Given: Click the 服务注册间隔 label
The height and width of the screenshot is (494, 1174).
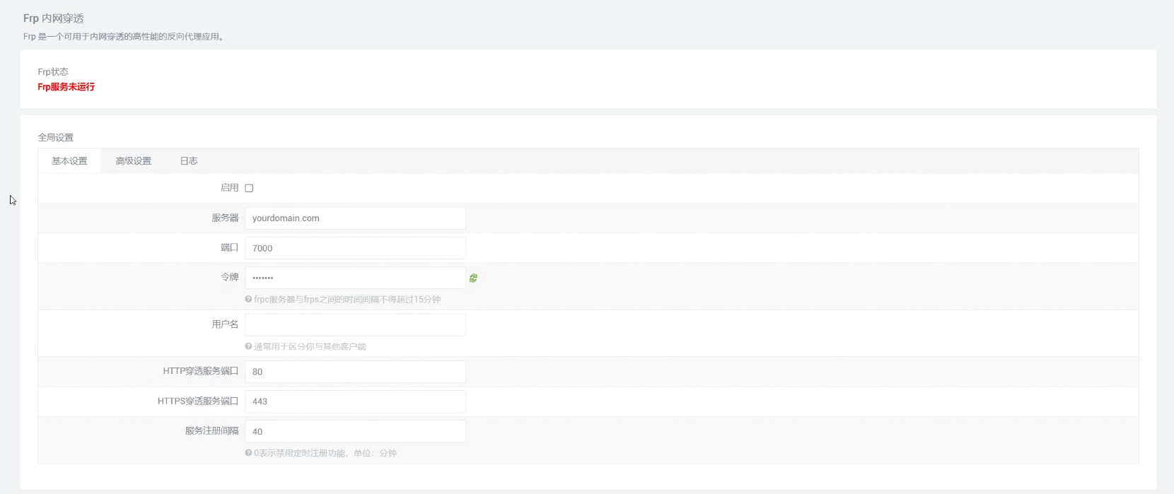Looking at the screenshot, I should pos(211,431).
